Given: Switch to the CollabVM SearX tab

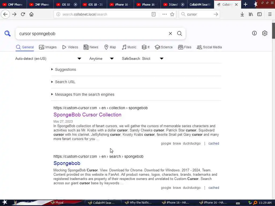Looking at the screenshot, I should pos(200,4).
